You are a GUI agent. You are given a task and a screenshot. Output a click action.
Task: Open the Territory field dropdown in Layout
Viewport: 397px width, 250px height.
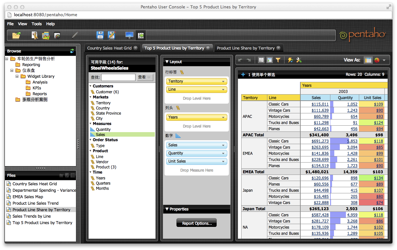click(x=223, y=82)
